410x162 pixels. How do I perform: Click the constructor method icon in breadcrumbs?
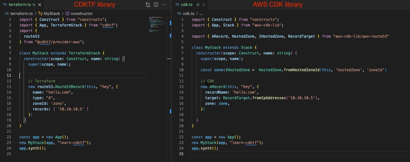(67, 13)
